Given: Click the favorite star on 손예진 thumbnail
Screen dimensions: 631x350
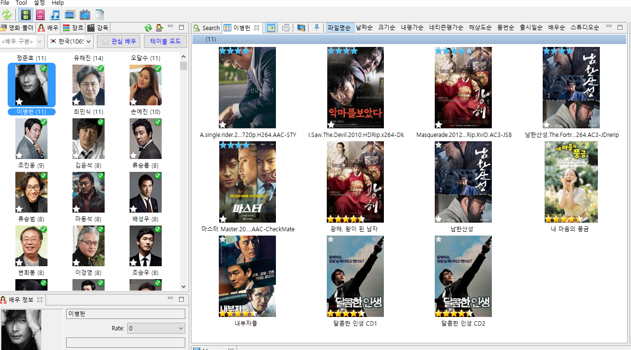Looking at the screenshot, I should (134, 102).
